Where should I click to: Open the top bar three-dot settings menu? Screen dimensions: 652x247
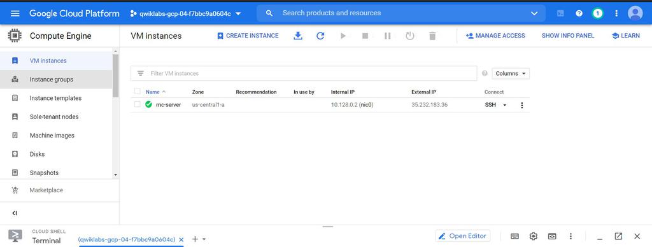pyautogui.click(x=616, y=13)
